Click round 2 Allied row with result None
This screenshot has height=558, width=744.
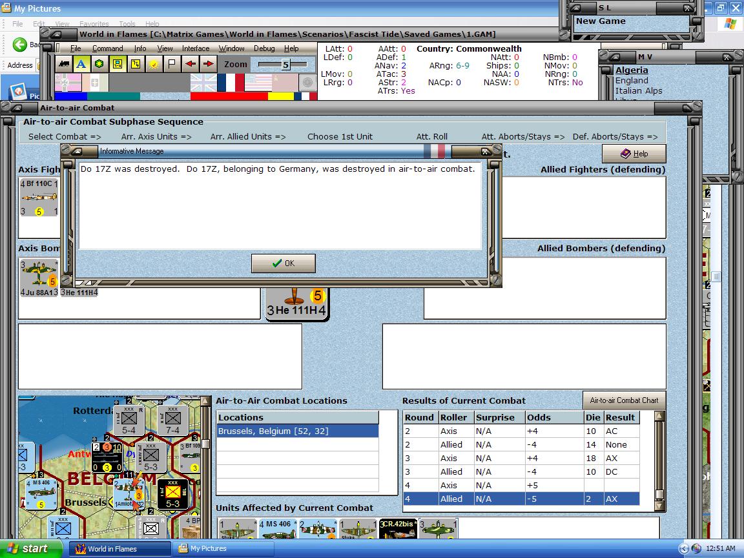(x=521, y=444)
